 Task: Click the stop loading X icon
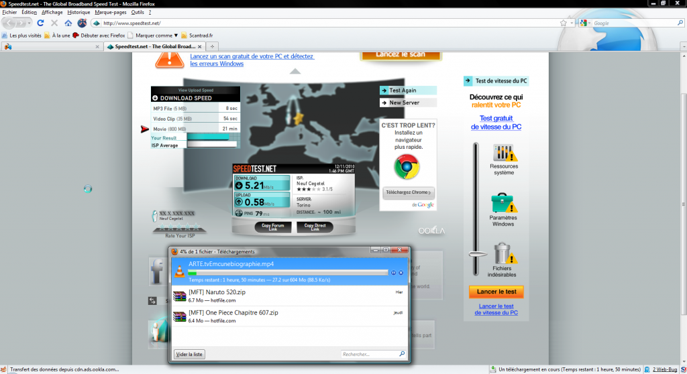tap(54, 23)
